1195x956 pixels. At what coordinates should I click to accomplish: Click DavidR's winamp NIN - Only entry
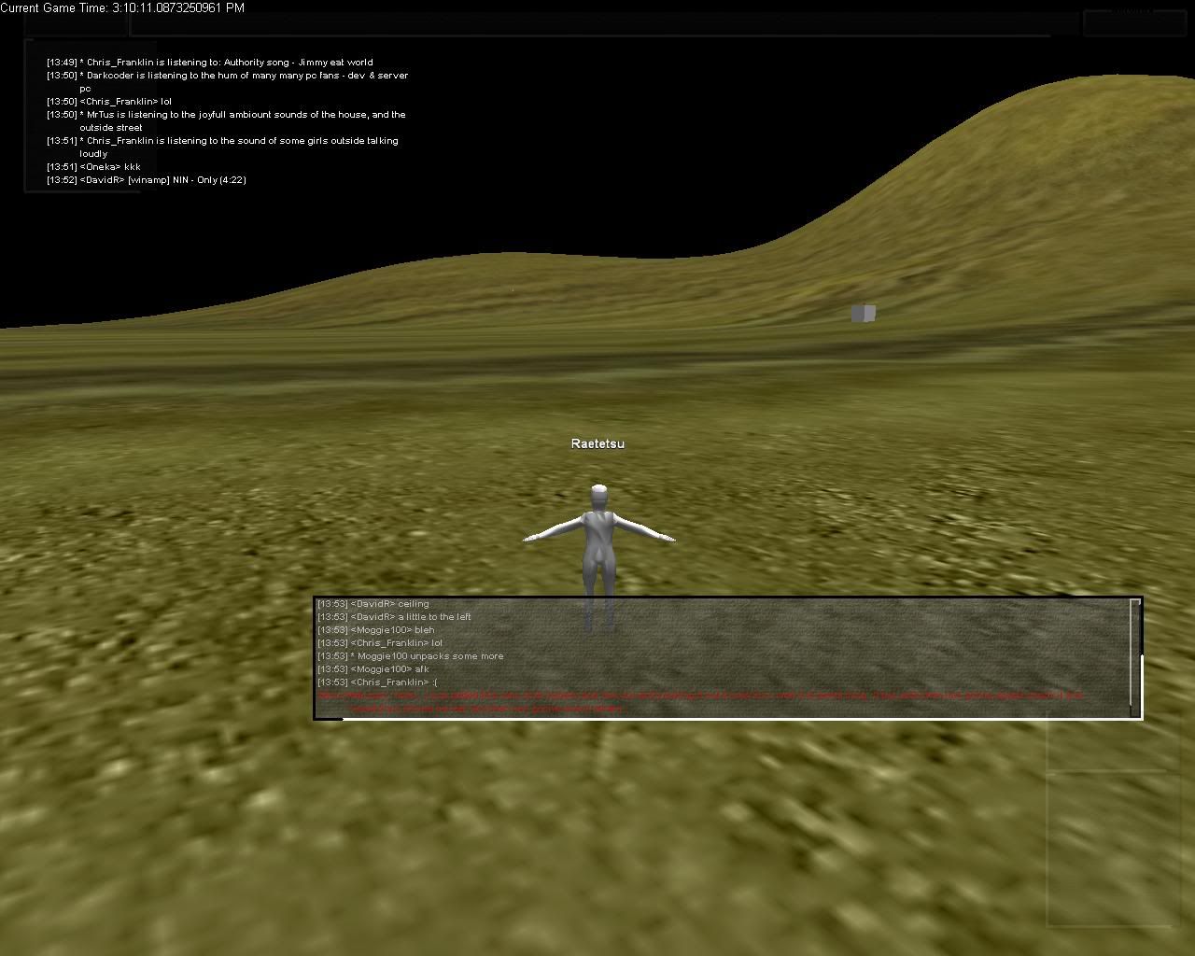tap(147, 180)
